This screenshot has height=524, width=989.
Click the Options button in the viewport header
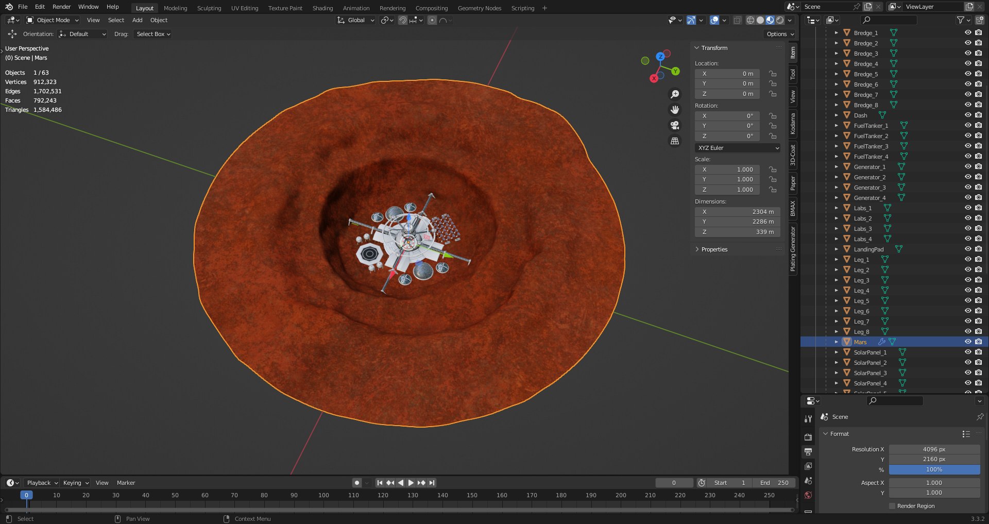point(780,34)
